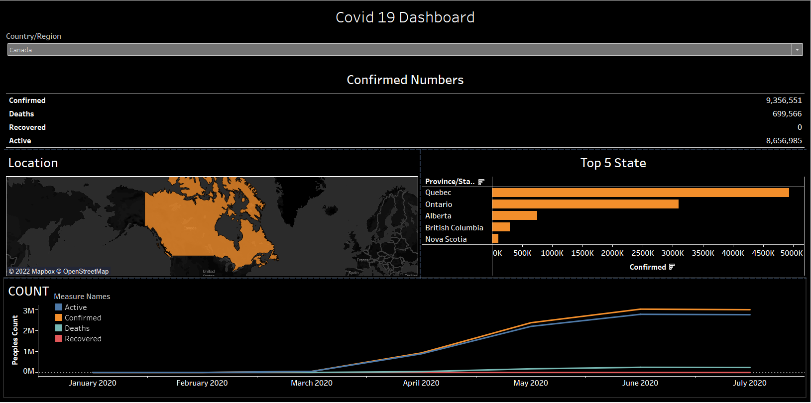This screenshot has height=403, width=811.
Task: Open the Country/Region dropdown arrow
Action: click(797, 50)
